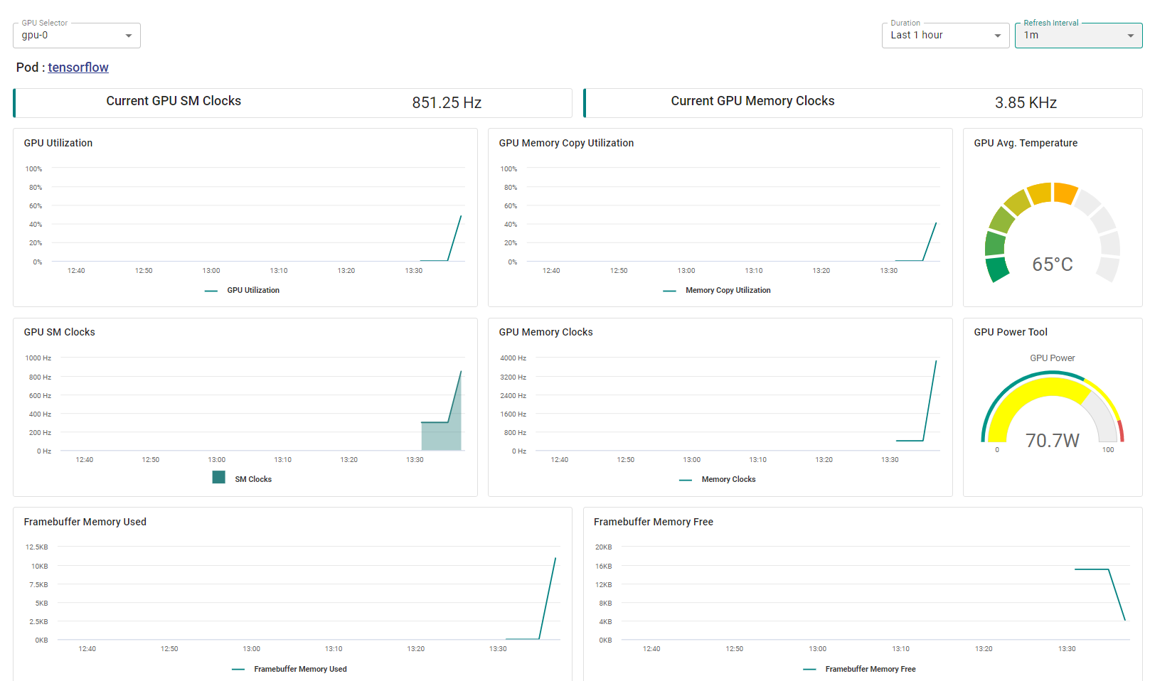Click the GPU Utilization panel title
The height and width of the screenshot is (681, 1150).
tap(58, 143)
